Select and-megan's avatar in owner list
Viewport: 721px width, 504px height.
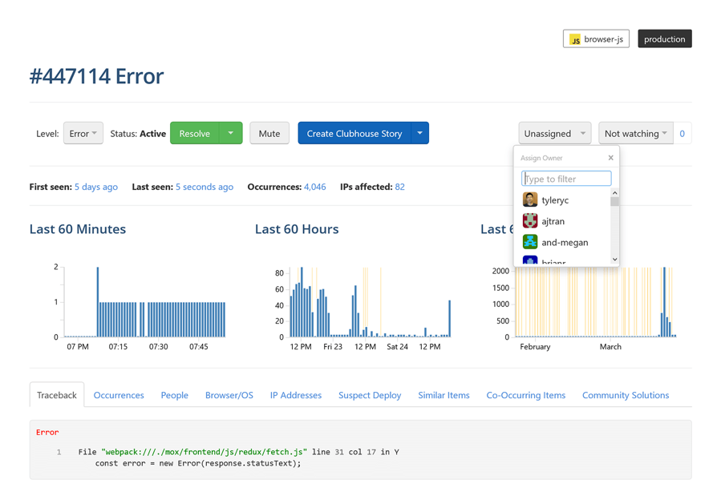[530, 242]
